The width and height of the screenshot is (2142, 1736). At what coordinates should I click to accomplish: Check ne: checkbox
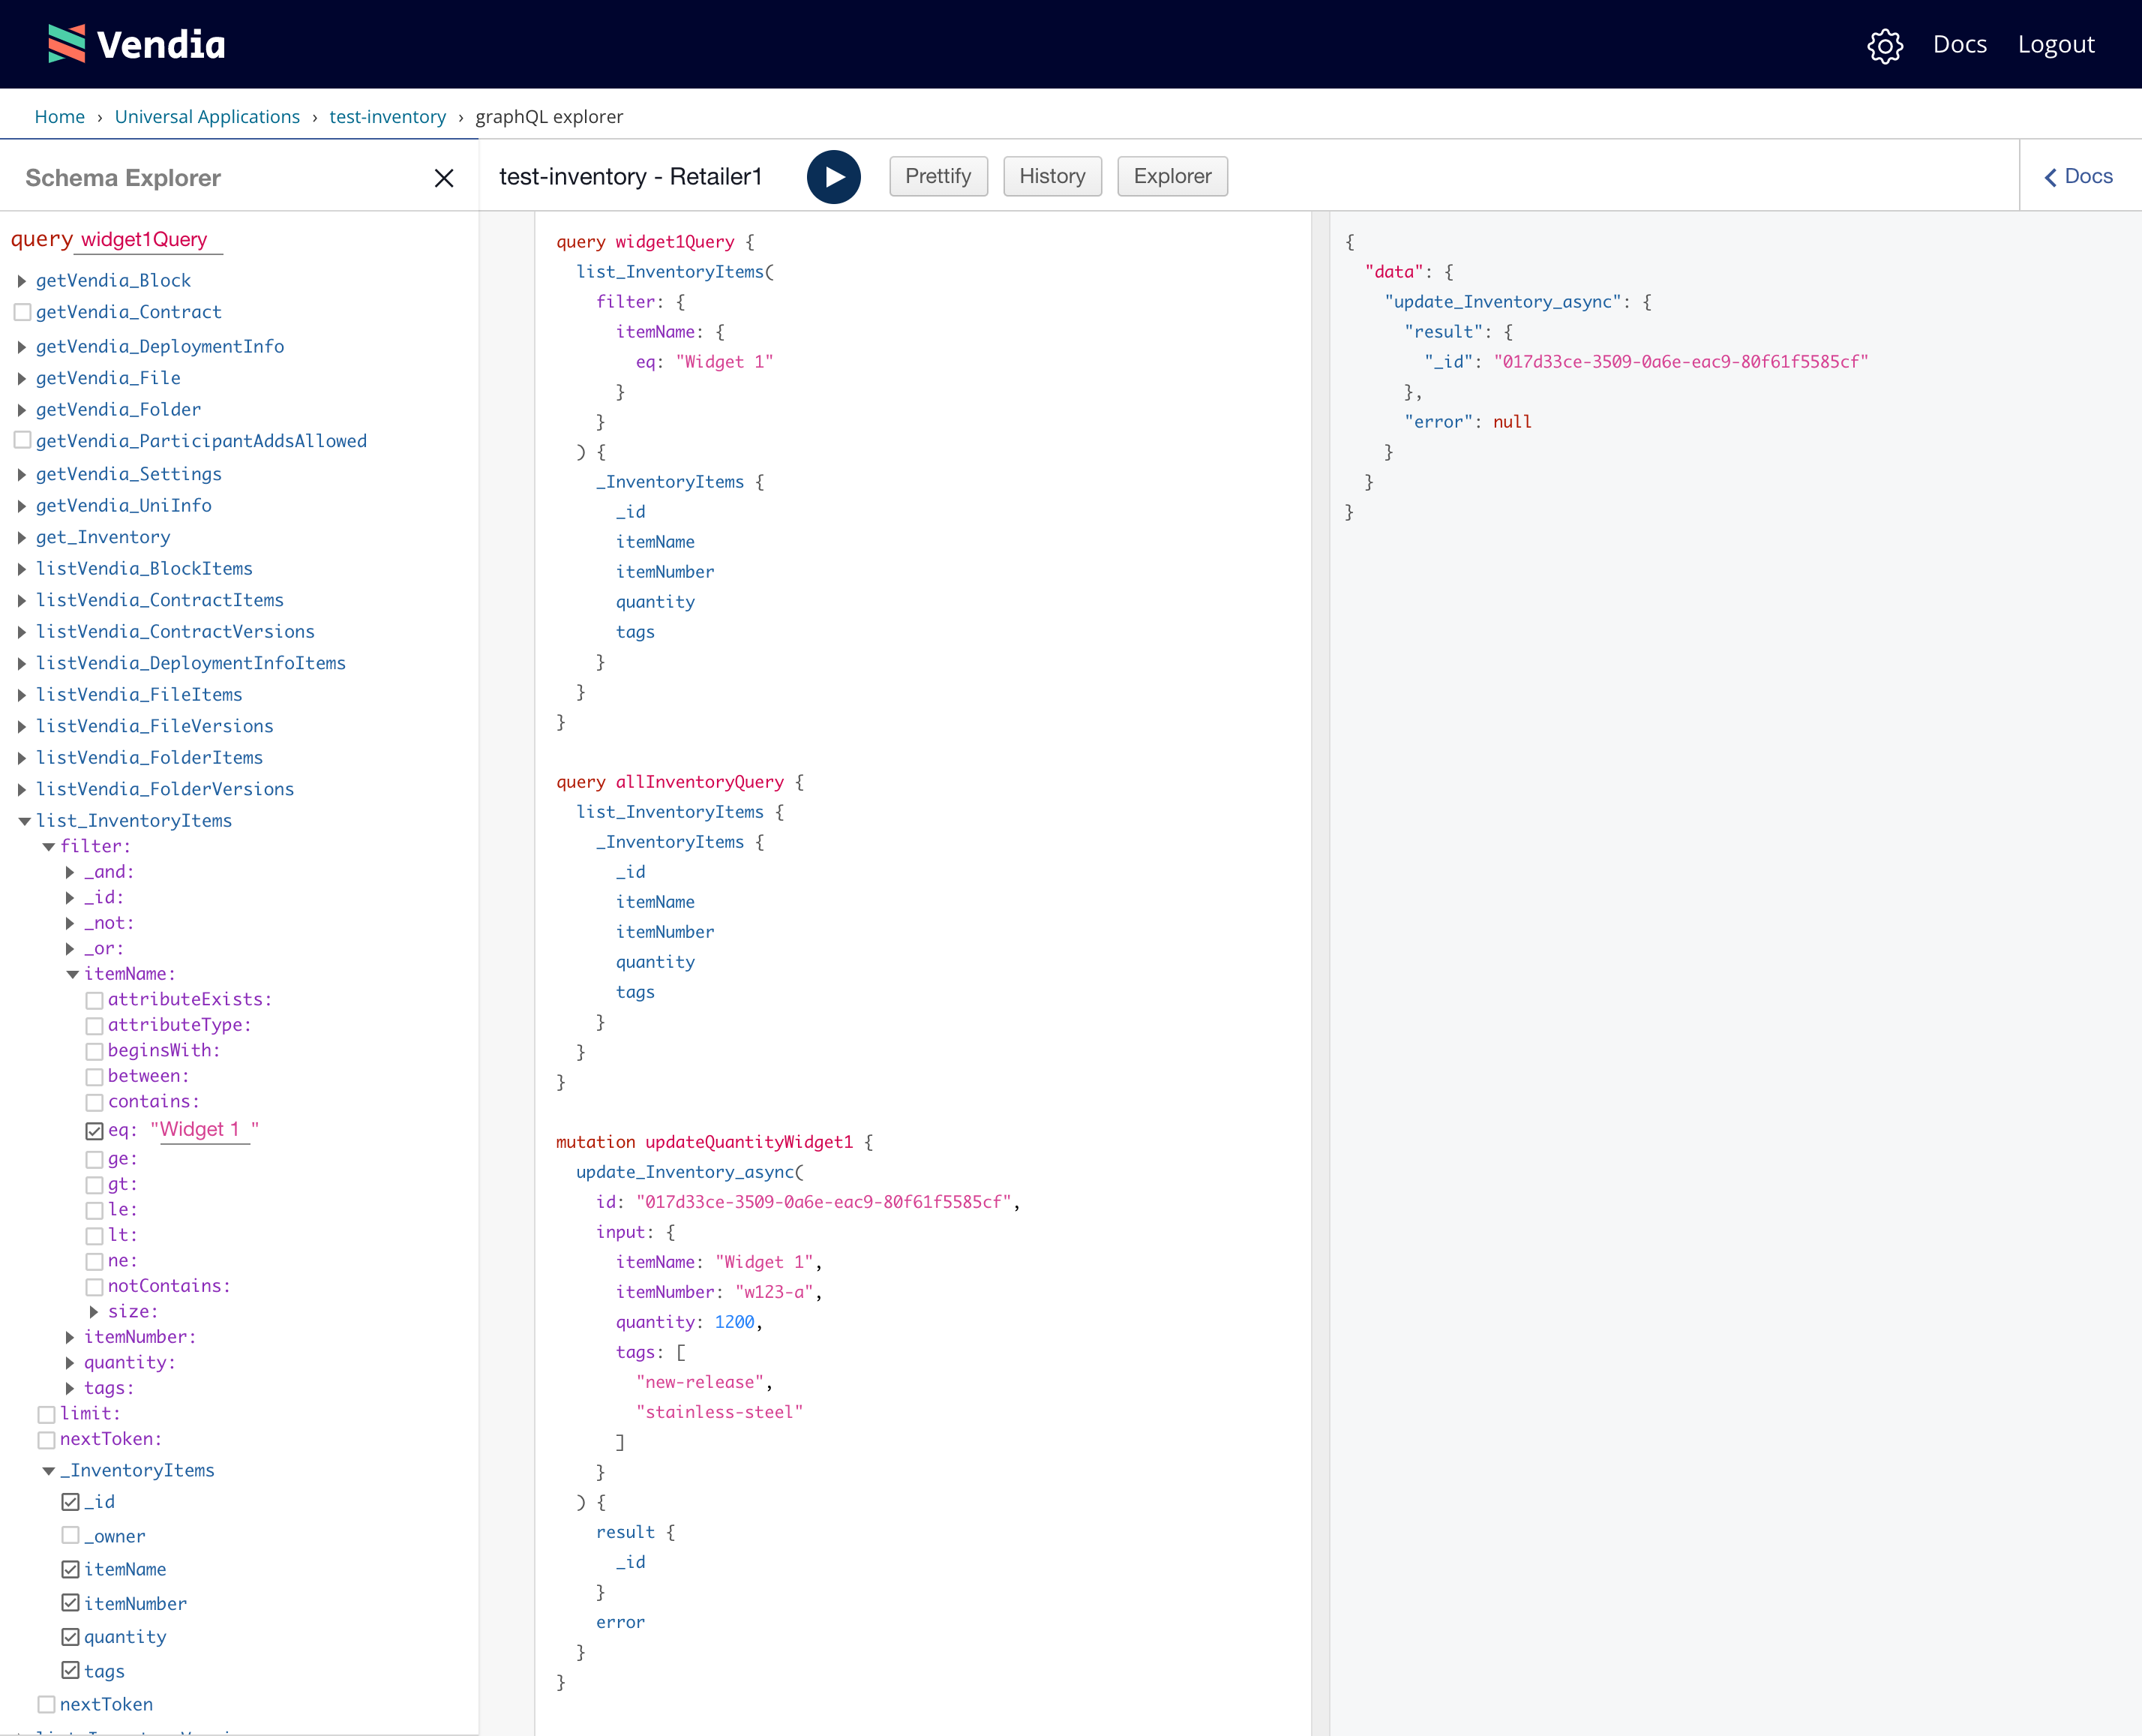pyautogui.click(x=94, y=1262)
